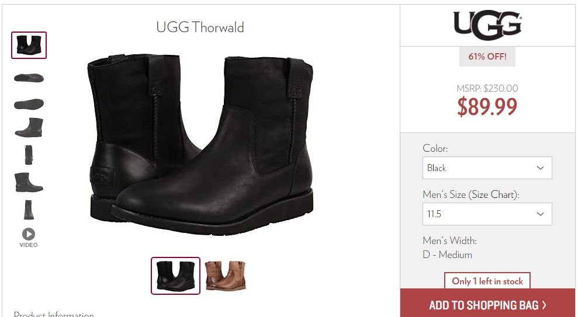Click the UGG Thorwald product title
The height and width of the screenshot is (317, 578).
click(x=200, y=27)
